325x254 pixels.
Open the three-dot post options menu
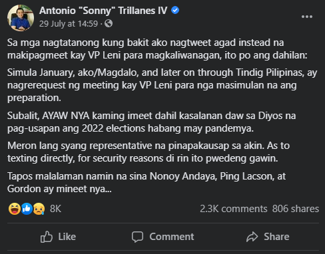[x=307, y=17]
